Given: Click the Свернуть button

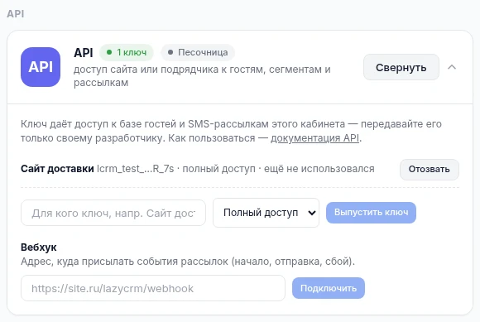Looking at the screenshot, I should (401, 67).
